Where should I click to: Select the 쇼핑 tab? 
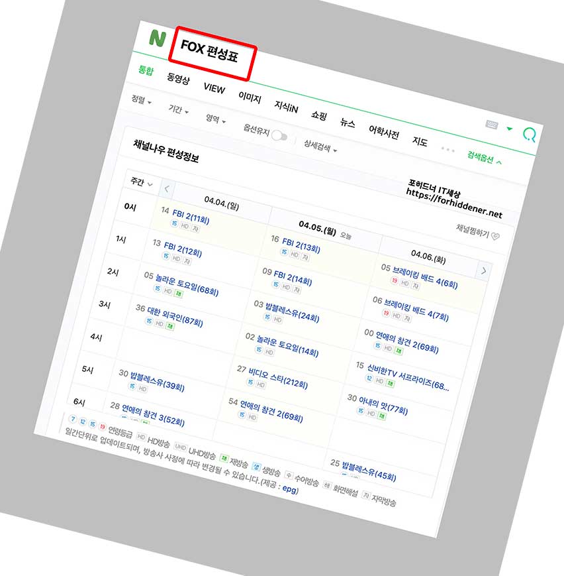pyautogui.click(x=319, y=115)
